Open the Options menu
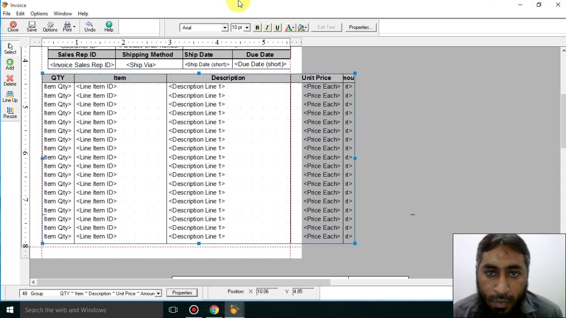The width and height of the screenshot is (566, 318). pos(39,14)
